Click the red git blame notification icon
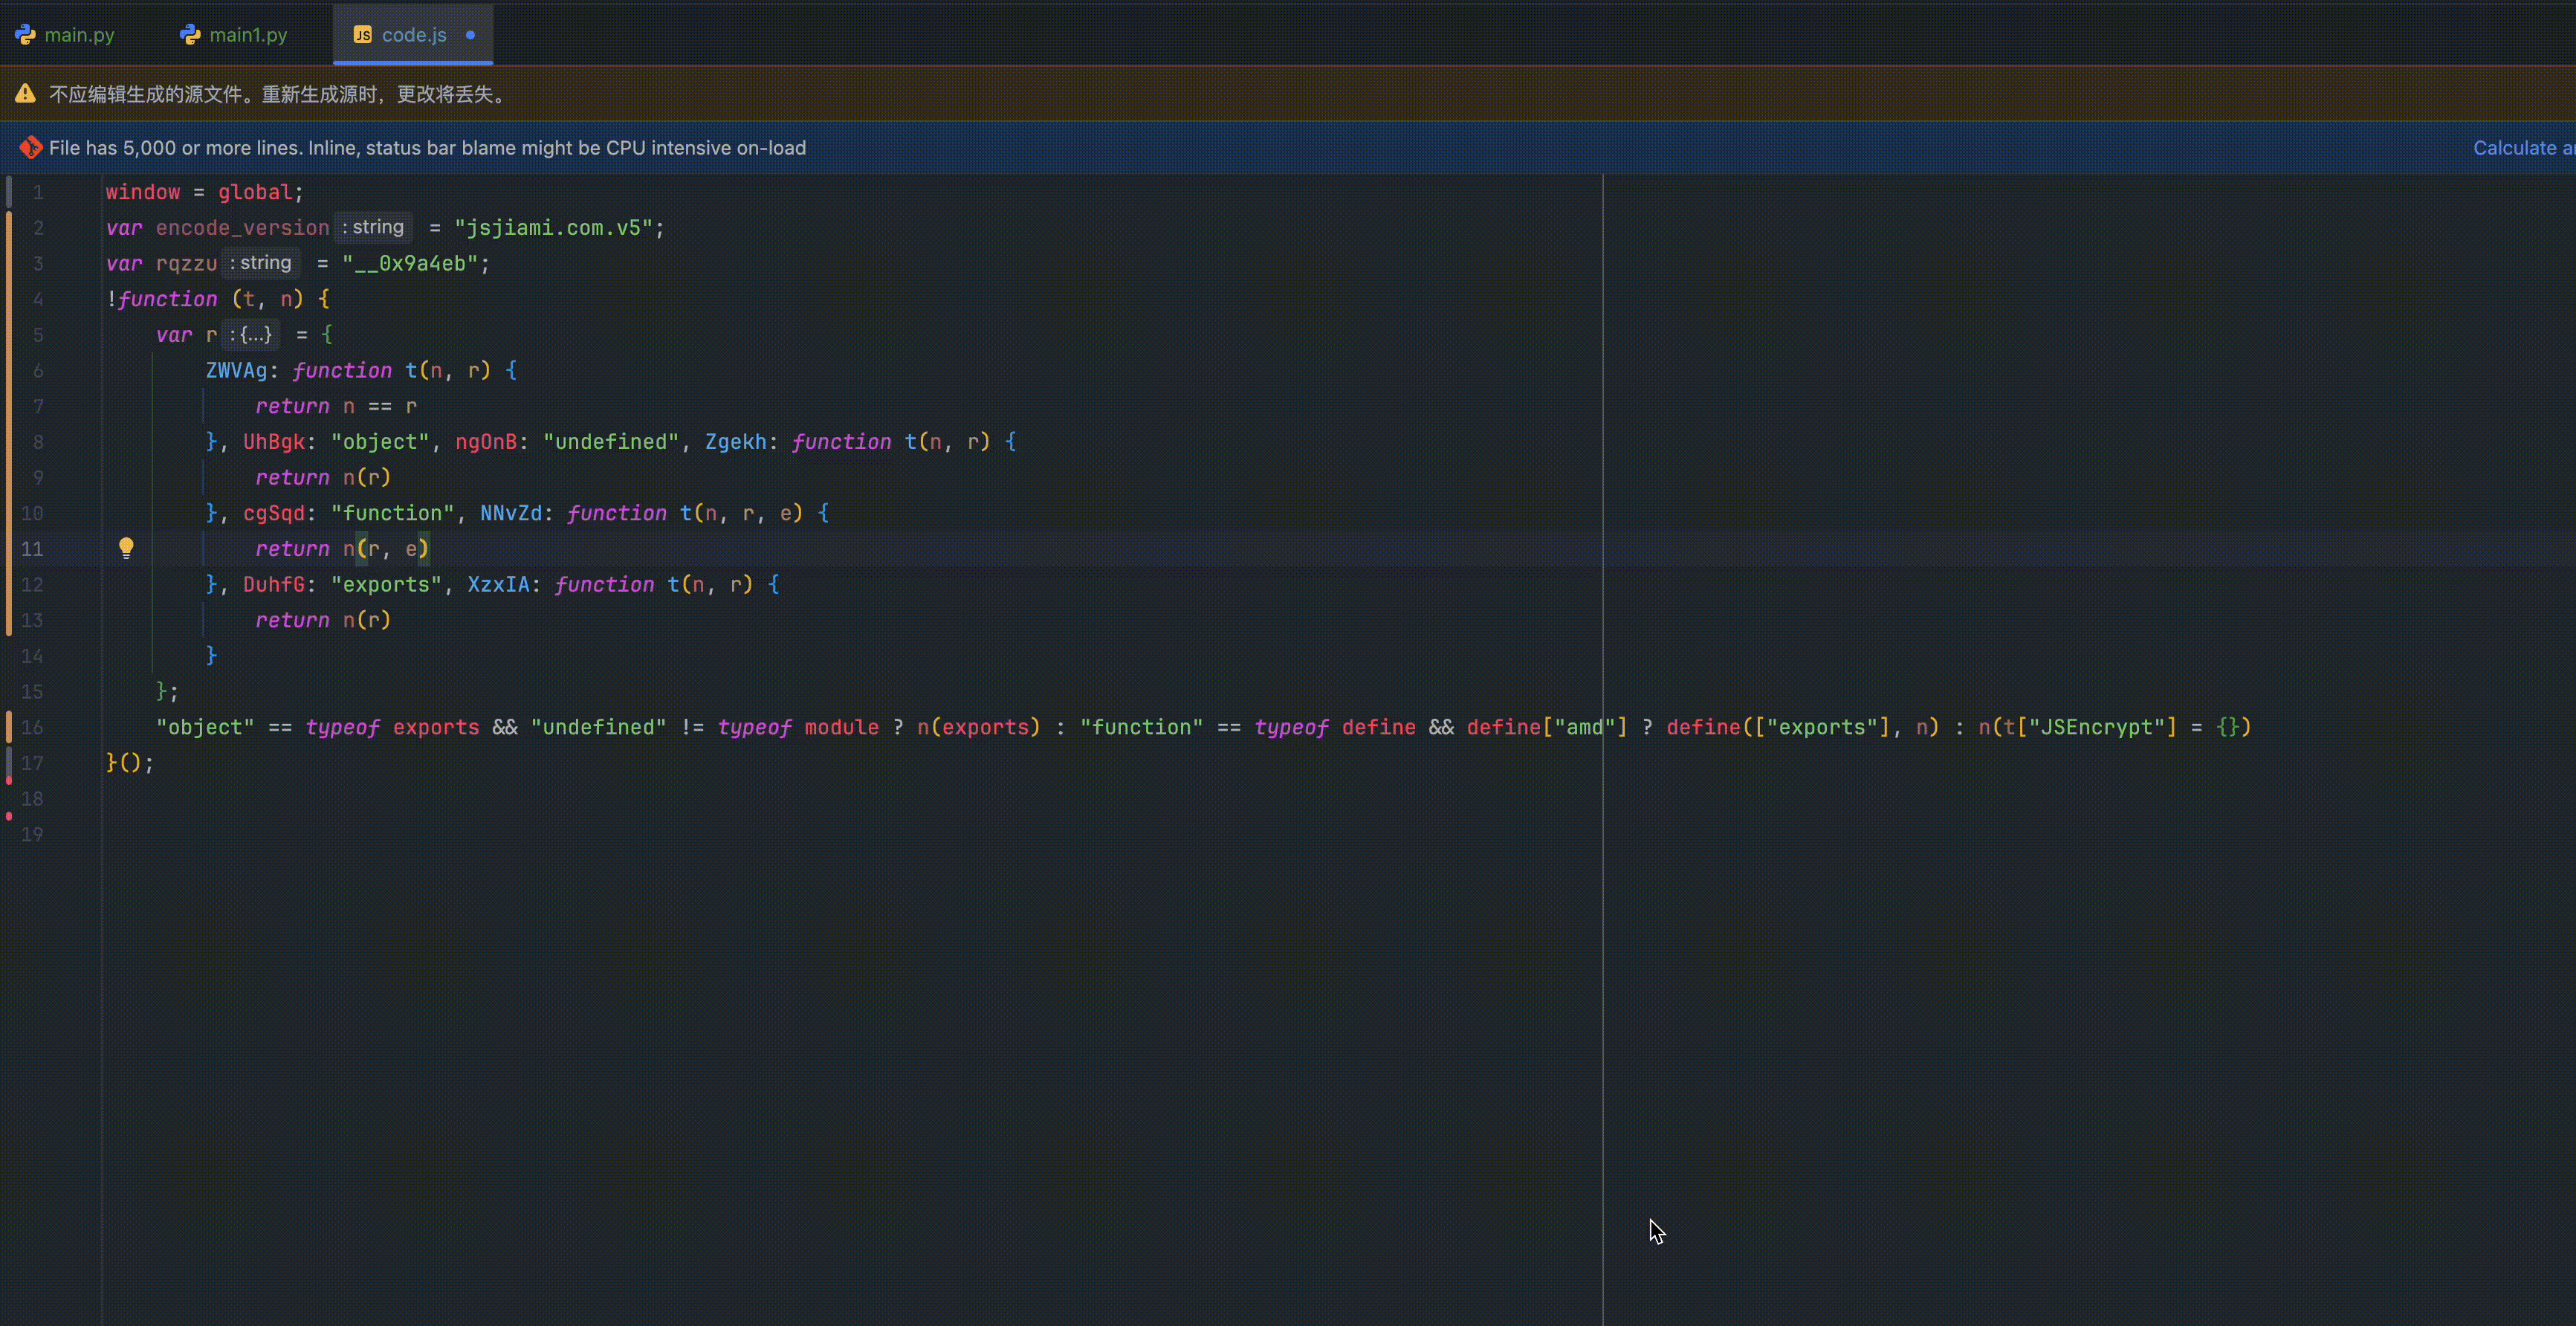The height and width of the screenshot is (1326, 2576). pos(30,148)
